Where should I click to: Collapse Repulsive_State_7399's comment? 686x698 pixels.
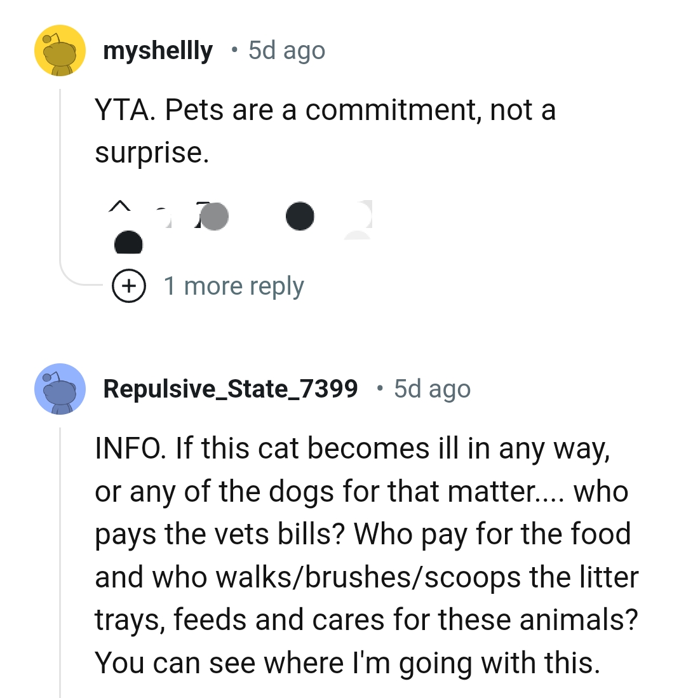[61, 540]
